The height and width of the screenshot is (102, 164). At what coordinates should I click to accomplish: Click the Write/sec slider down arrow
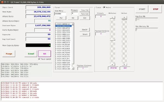[112, 65]
